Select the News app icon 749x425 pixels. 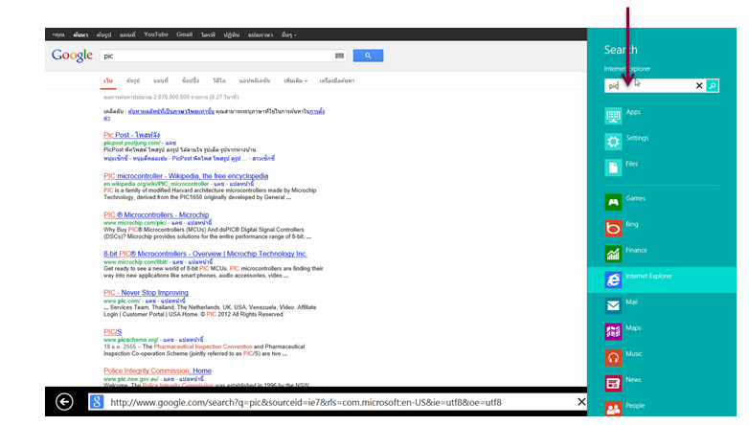(x=613, y=383)
